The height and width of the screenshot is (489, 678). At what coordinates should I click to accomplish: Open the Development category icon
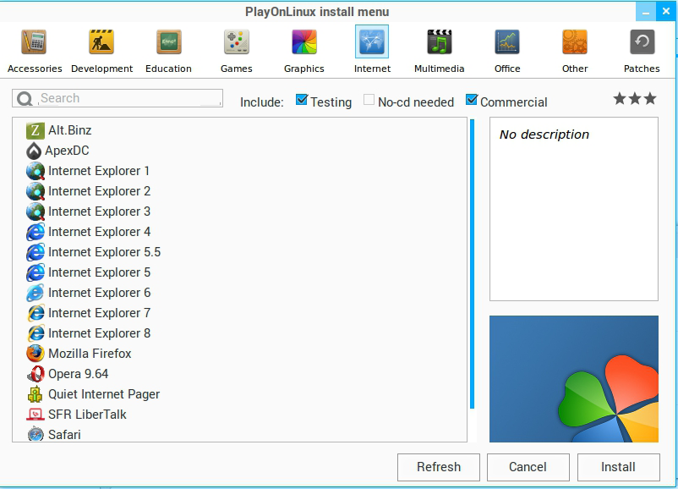click(101, 42)
